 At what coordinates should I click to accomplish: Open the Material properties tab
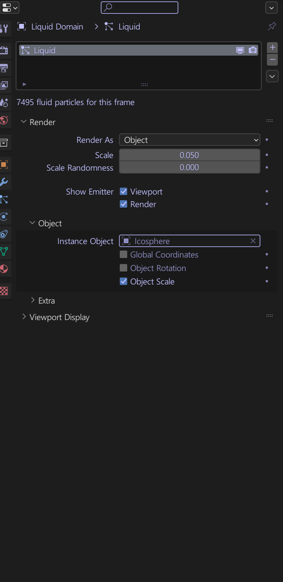[4, 269]
